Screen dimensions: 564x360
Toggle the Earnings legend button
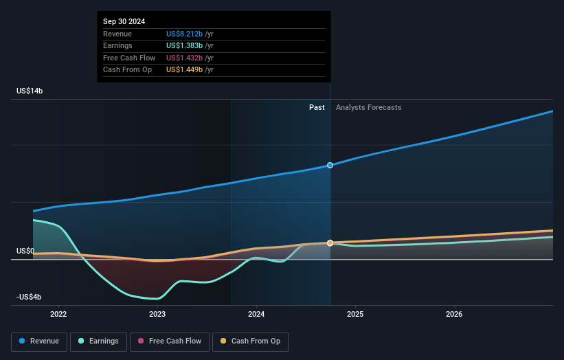point(98,341)
